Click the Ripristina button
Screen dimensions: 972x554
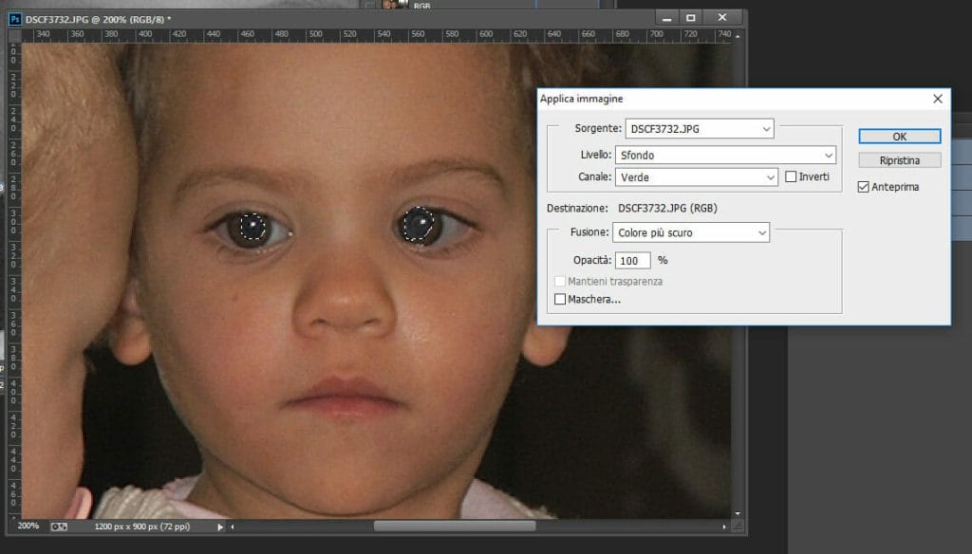pos(899,160)
